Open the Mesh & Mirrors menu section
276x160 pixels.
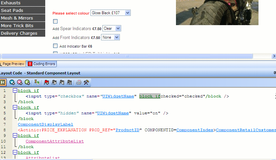(22, 18)
